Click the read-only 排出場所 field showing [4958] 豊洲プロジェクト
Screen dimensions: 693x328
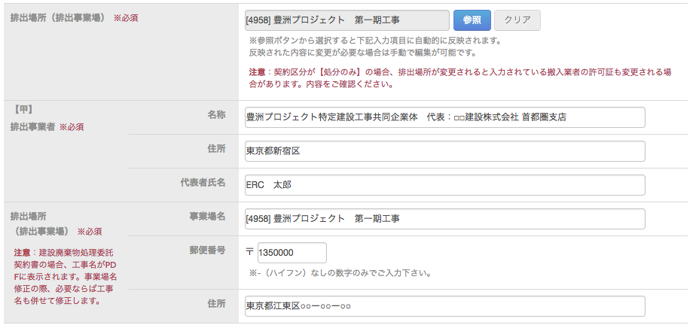346,20
